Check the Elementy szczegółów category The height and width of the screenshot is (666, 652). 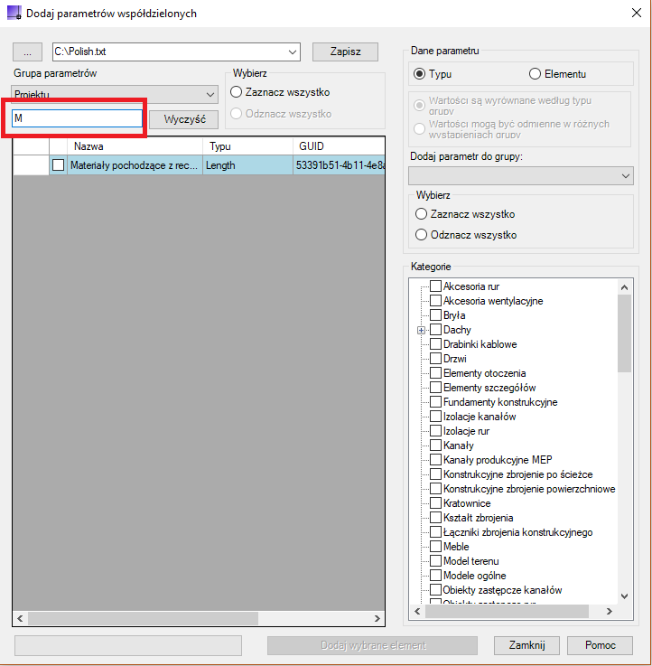click(435, 387)
